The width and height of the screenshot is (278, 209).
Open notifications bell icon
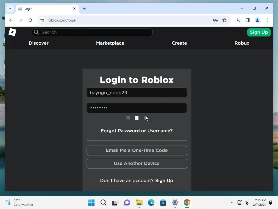(271, 202)
